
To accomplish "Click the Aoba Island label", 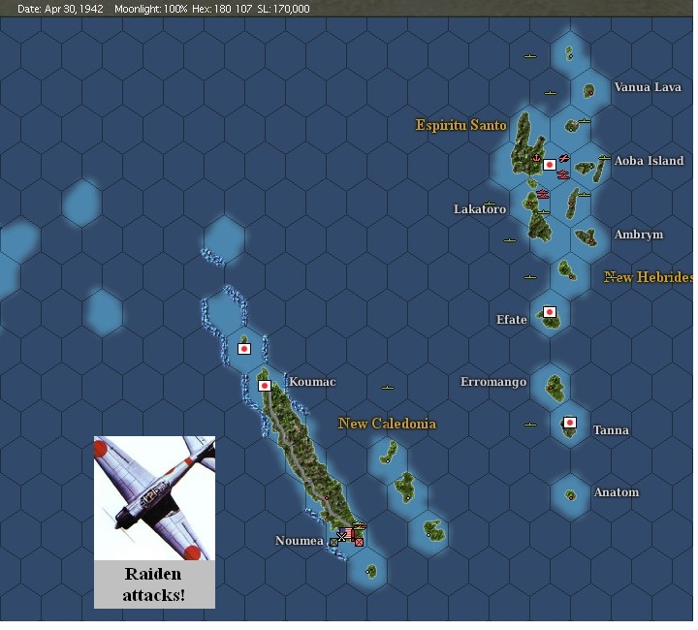I will [649, 161].
